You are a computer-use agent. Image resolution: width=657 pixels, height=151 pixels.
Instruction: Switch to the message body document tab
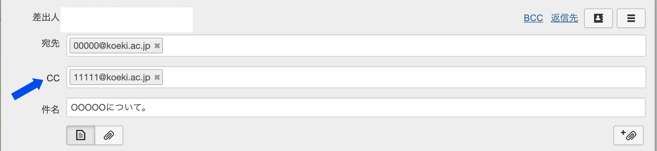coord(81,135)
